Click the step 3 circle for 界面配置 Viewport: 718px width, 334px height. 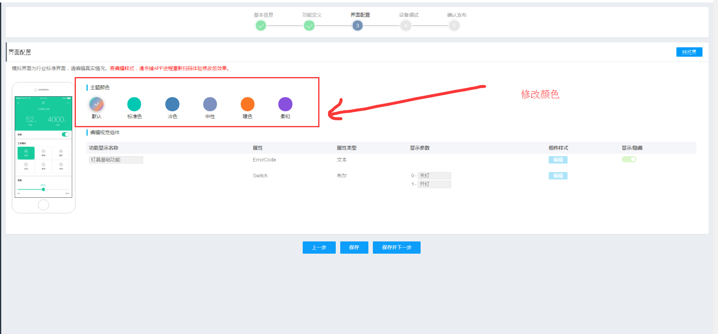357,26
